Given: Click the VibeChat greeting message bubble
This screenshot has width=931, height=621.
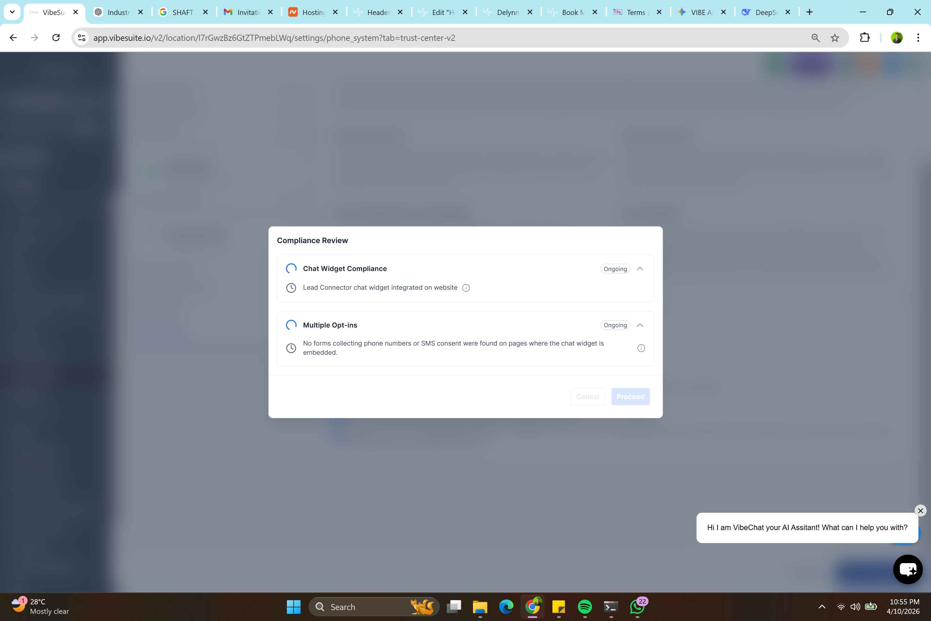Looking at the screenshot, I should [x=807, y=527].
